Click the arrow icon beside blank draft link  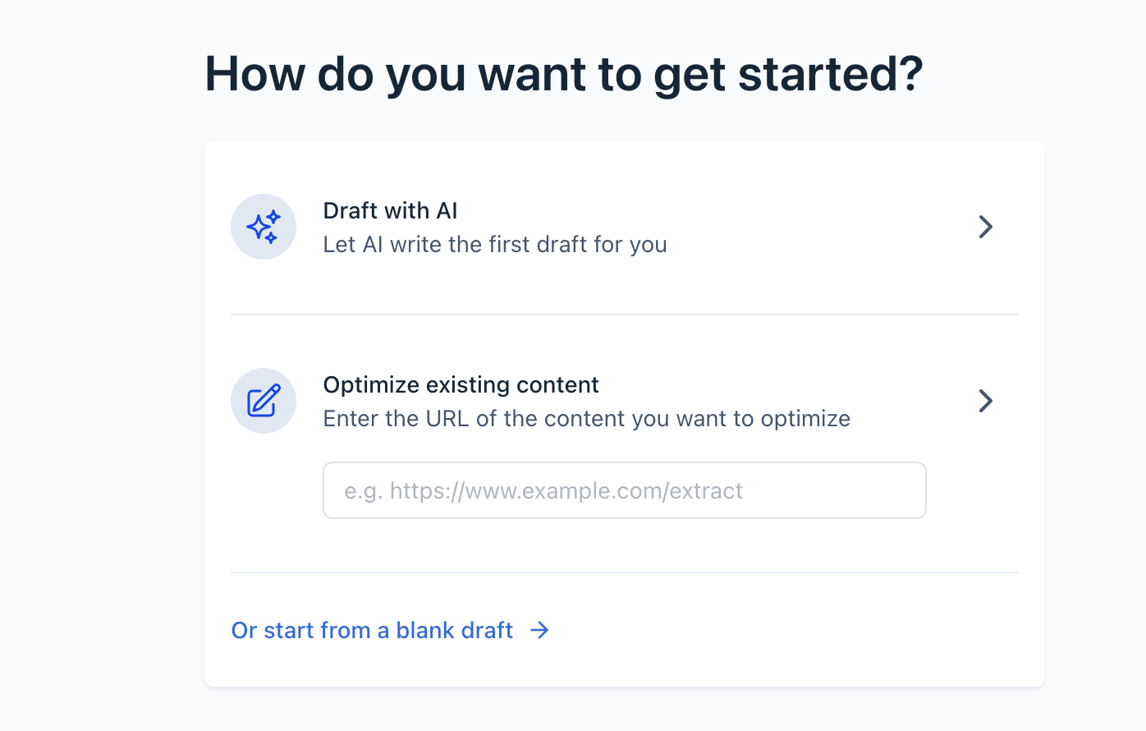pos(539,630)
